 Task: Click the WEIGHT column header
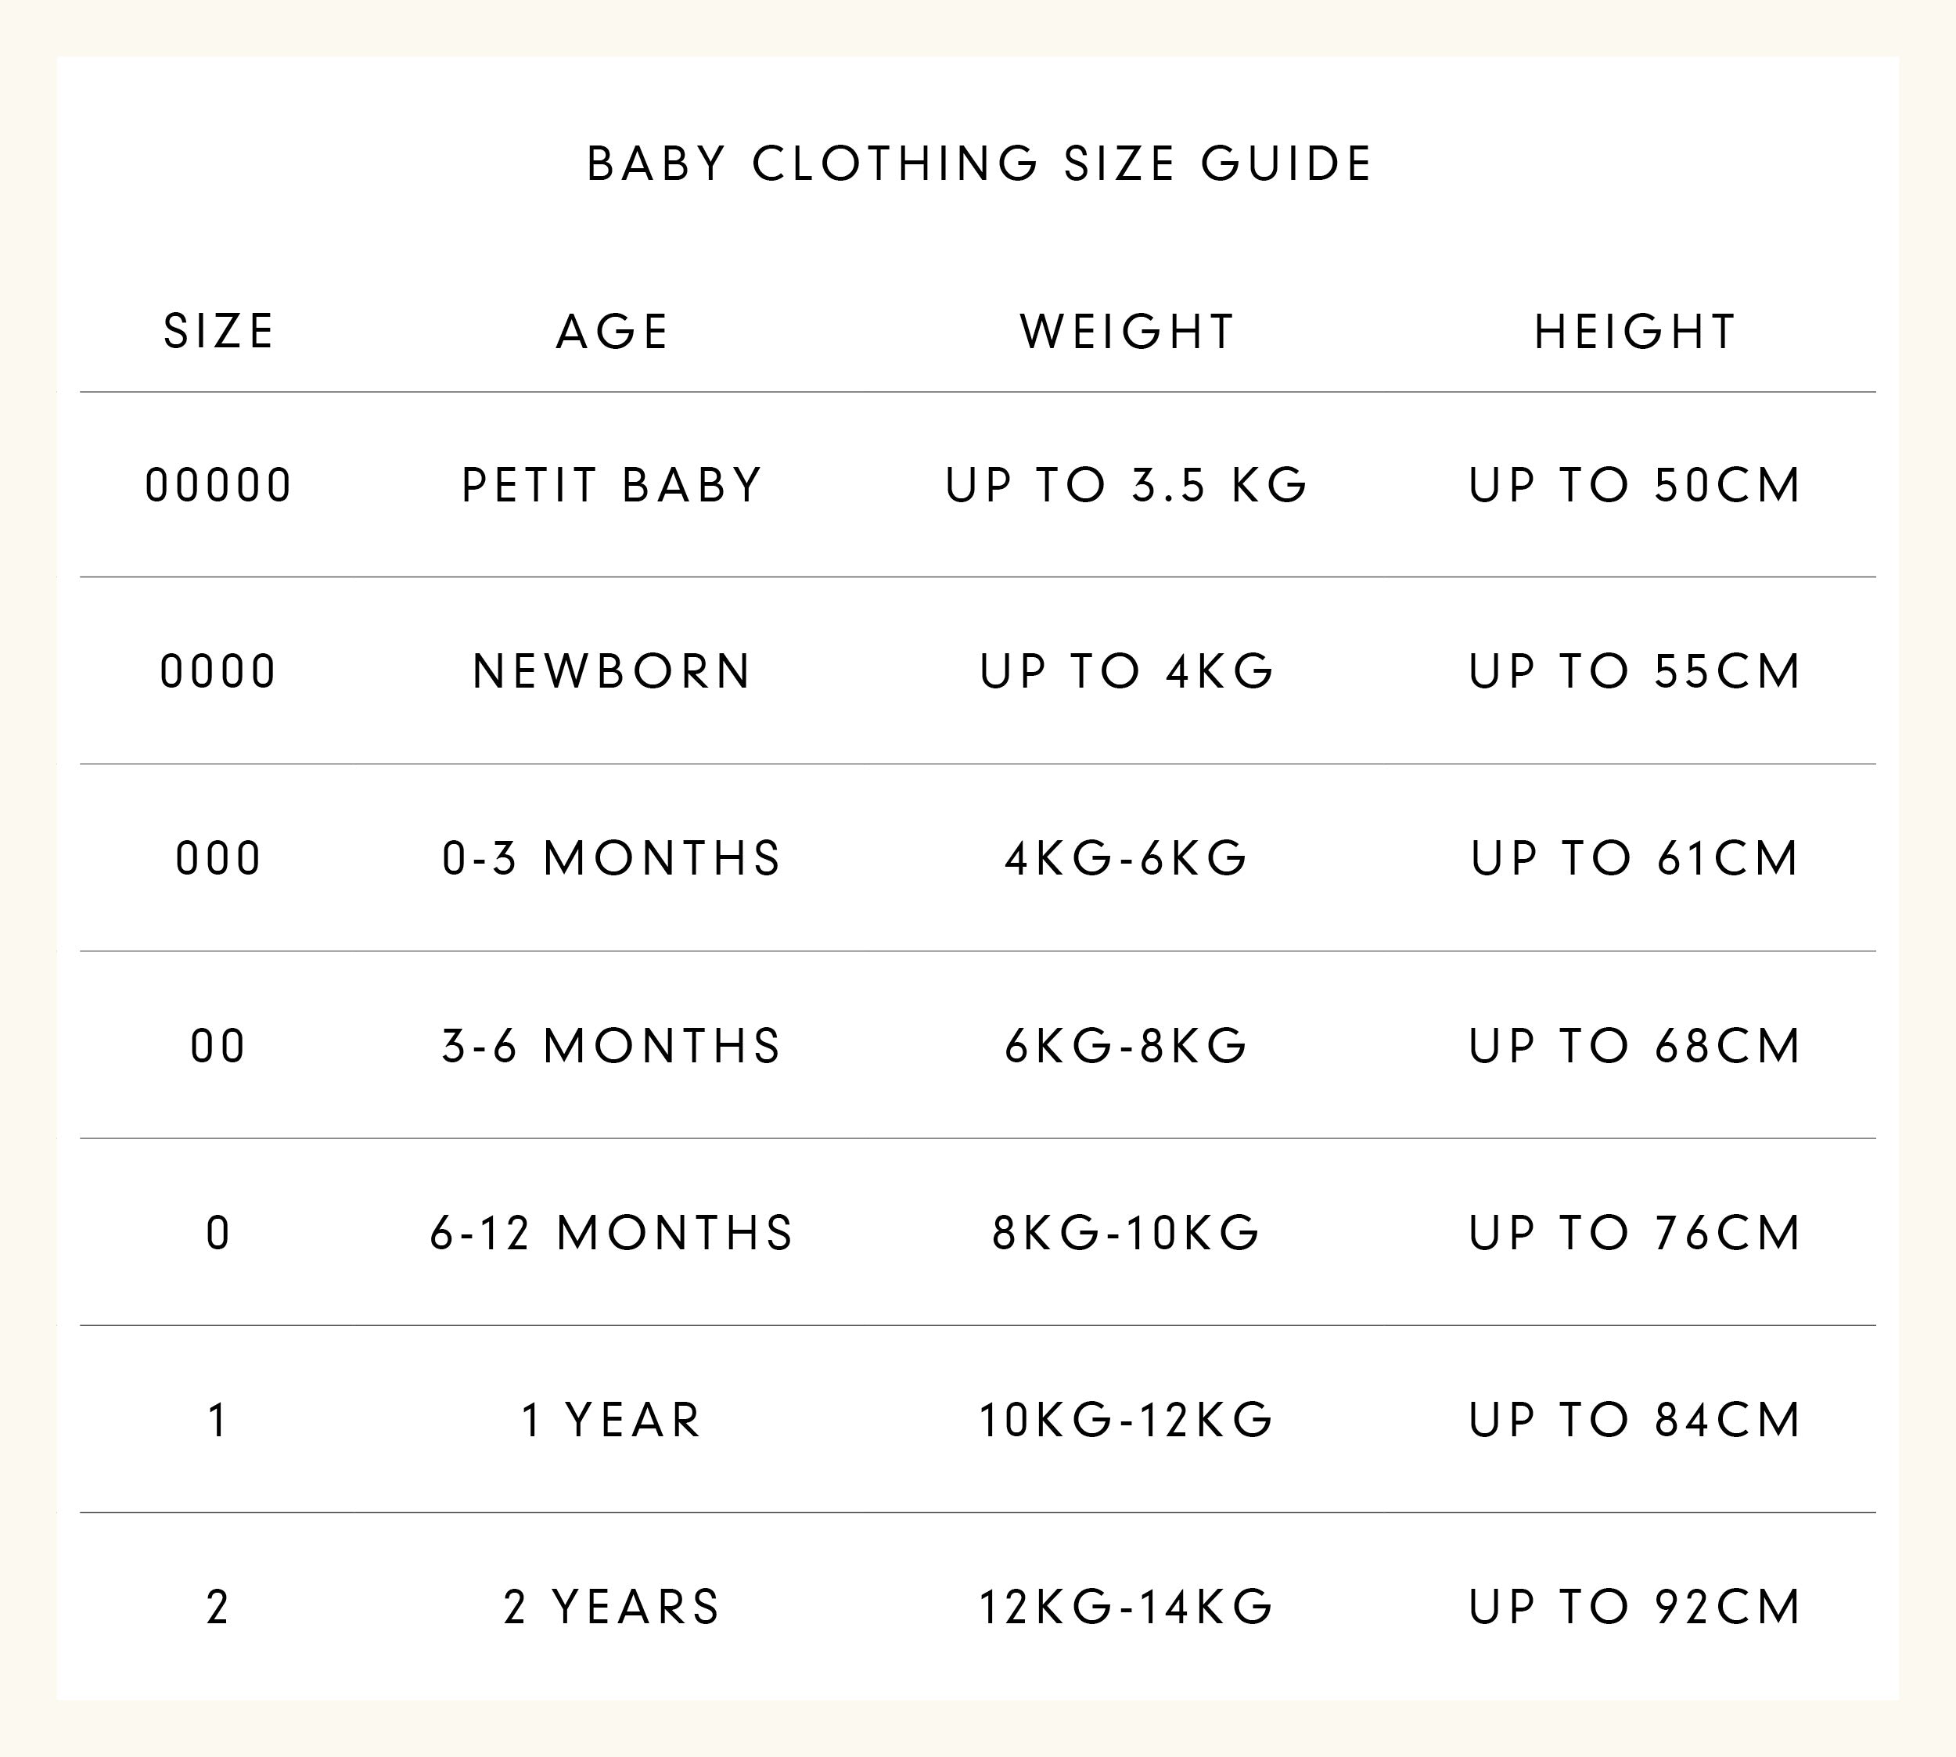[1127, 332]
